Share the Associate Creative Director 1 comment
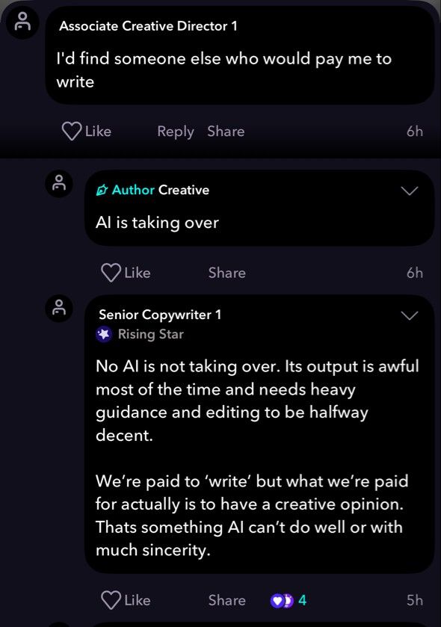 tap(226, 132)
